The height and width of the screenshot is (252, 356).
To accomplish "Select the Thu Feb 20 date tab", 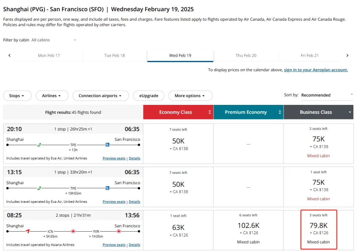I will click(x=246, y=55).
